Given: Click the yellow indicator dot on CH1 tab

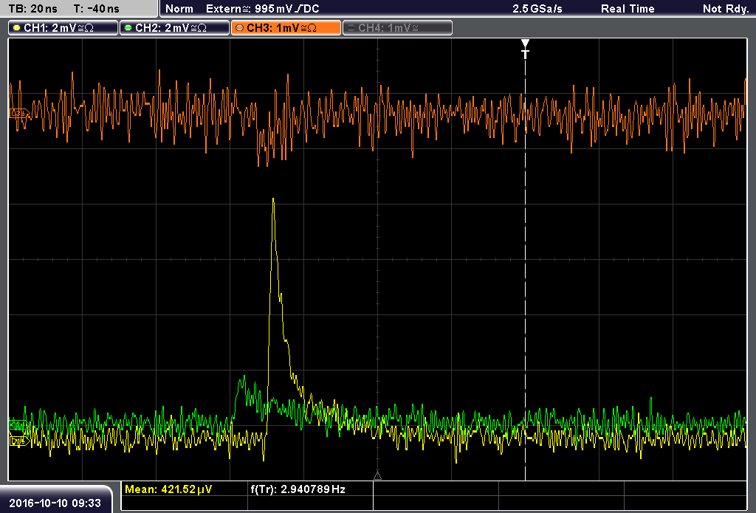Looking at the screenshot, I should click(17, 28).
